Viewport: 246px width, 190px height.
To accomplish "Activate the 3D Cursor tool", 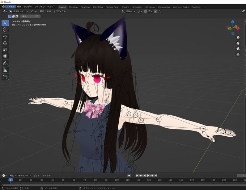I will [5, 29].
